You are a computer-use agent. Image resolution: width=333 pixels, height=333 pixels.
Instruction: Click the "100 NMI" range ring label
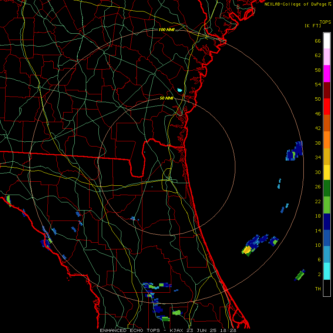(166, 30)
